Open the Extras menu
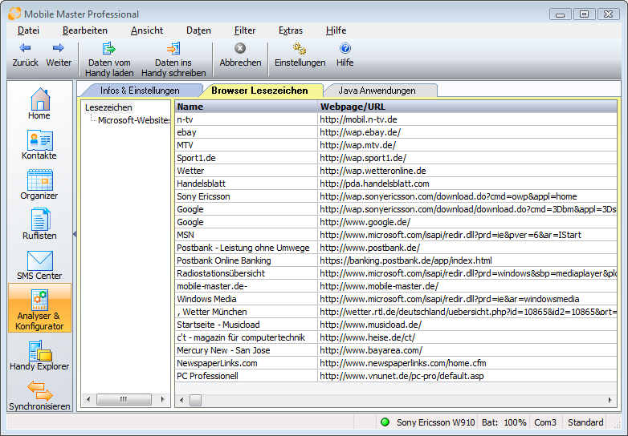The width and height of the screenshot is (628, 436). (x=291, y=30)
